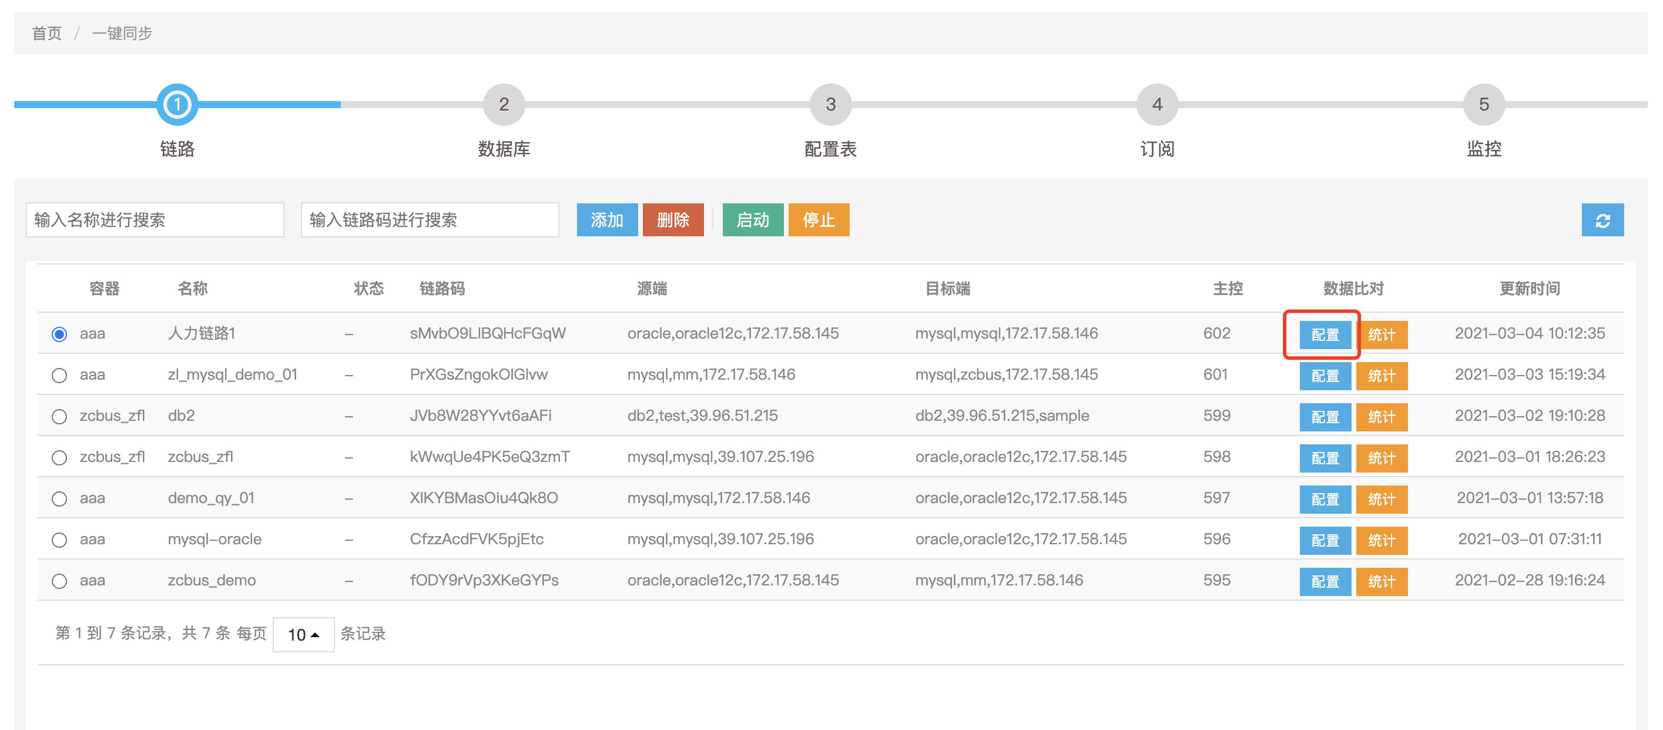Viewport: 1663px width, 730px height.
Task: Open the 10 records per page dropdown
Action: (x=303, y=634)
